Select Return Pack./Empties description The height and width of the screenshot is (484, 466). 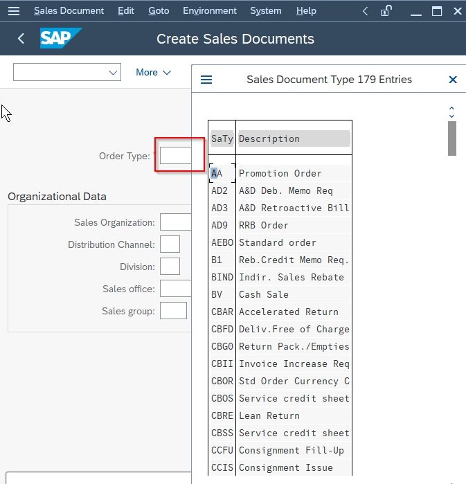click(294, 346)
